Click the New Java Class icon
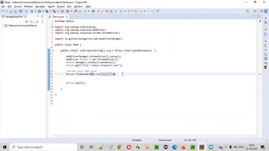 (67, 11)
